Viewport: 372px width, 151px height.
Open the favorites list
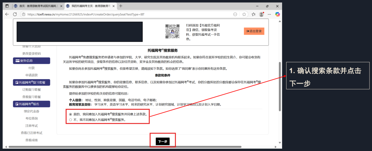point(254,14)
